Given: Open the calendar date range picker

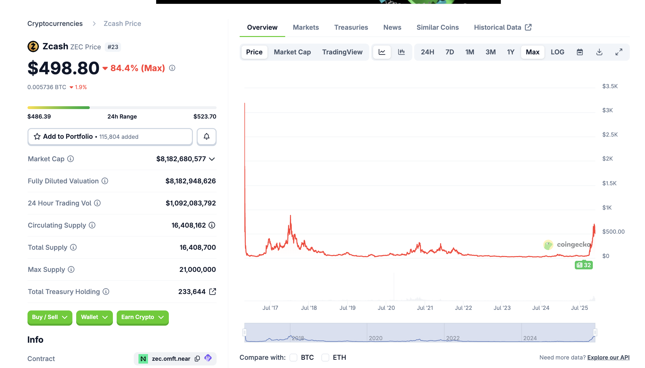Looking at the screenshot, I should coord(580,52).
